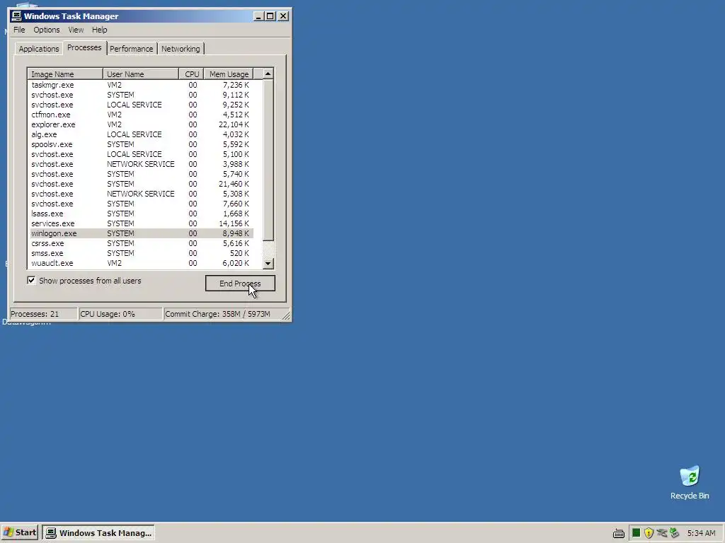Click the process list vertical scrollbar thumb
The width and height of the screenshot is (725, 543).
(268, 160)
